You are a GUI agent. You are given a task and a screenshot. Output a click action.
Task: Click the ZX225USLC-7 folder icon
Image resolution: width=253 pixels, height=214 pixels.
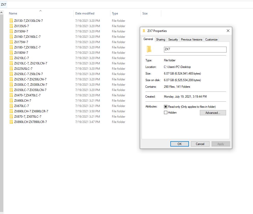(x=11, y=68)
